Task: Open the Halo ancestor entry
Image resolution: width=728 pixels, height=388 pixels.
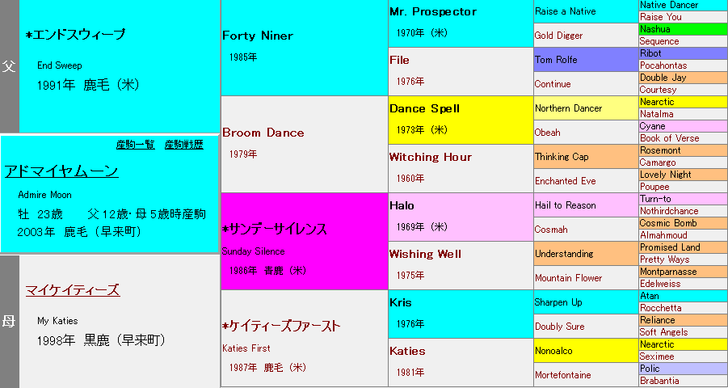Action: pyautogui.click(x=402, y=205)
